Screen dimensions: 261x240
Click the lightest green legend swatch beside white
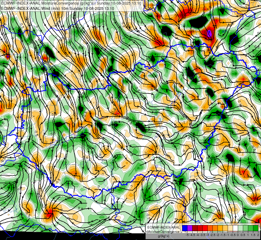[x=240, y=228]
